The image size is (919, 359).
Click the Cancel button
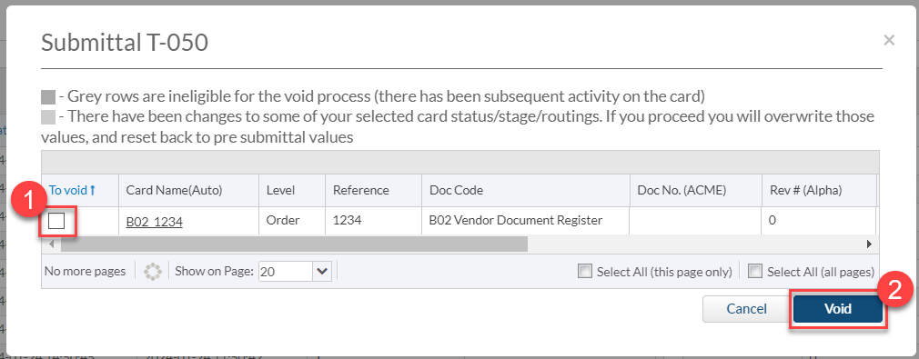pyautogui.click(x=746, y=309)
